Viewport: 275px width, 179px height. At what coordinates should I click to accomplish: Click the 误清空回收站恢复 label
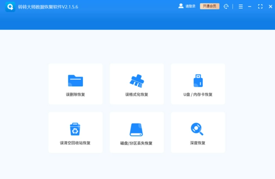pos(75,143)
